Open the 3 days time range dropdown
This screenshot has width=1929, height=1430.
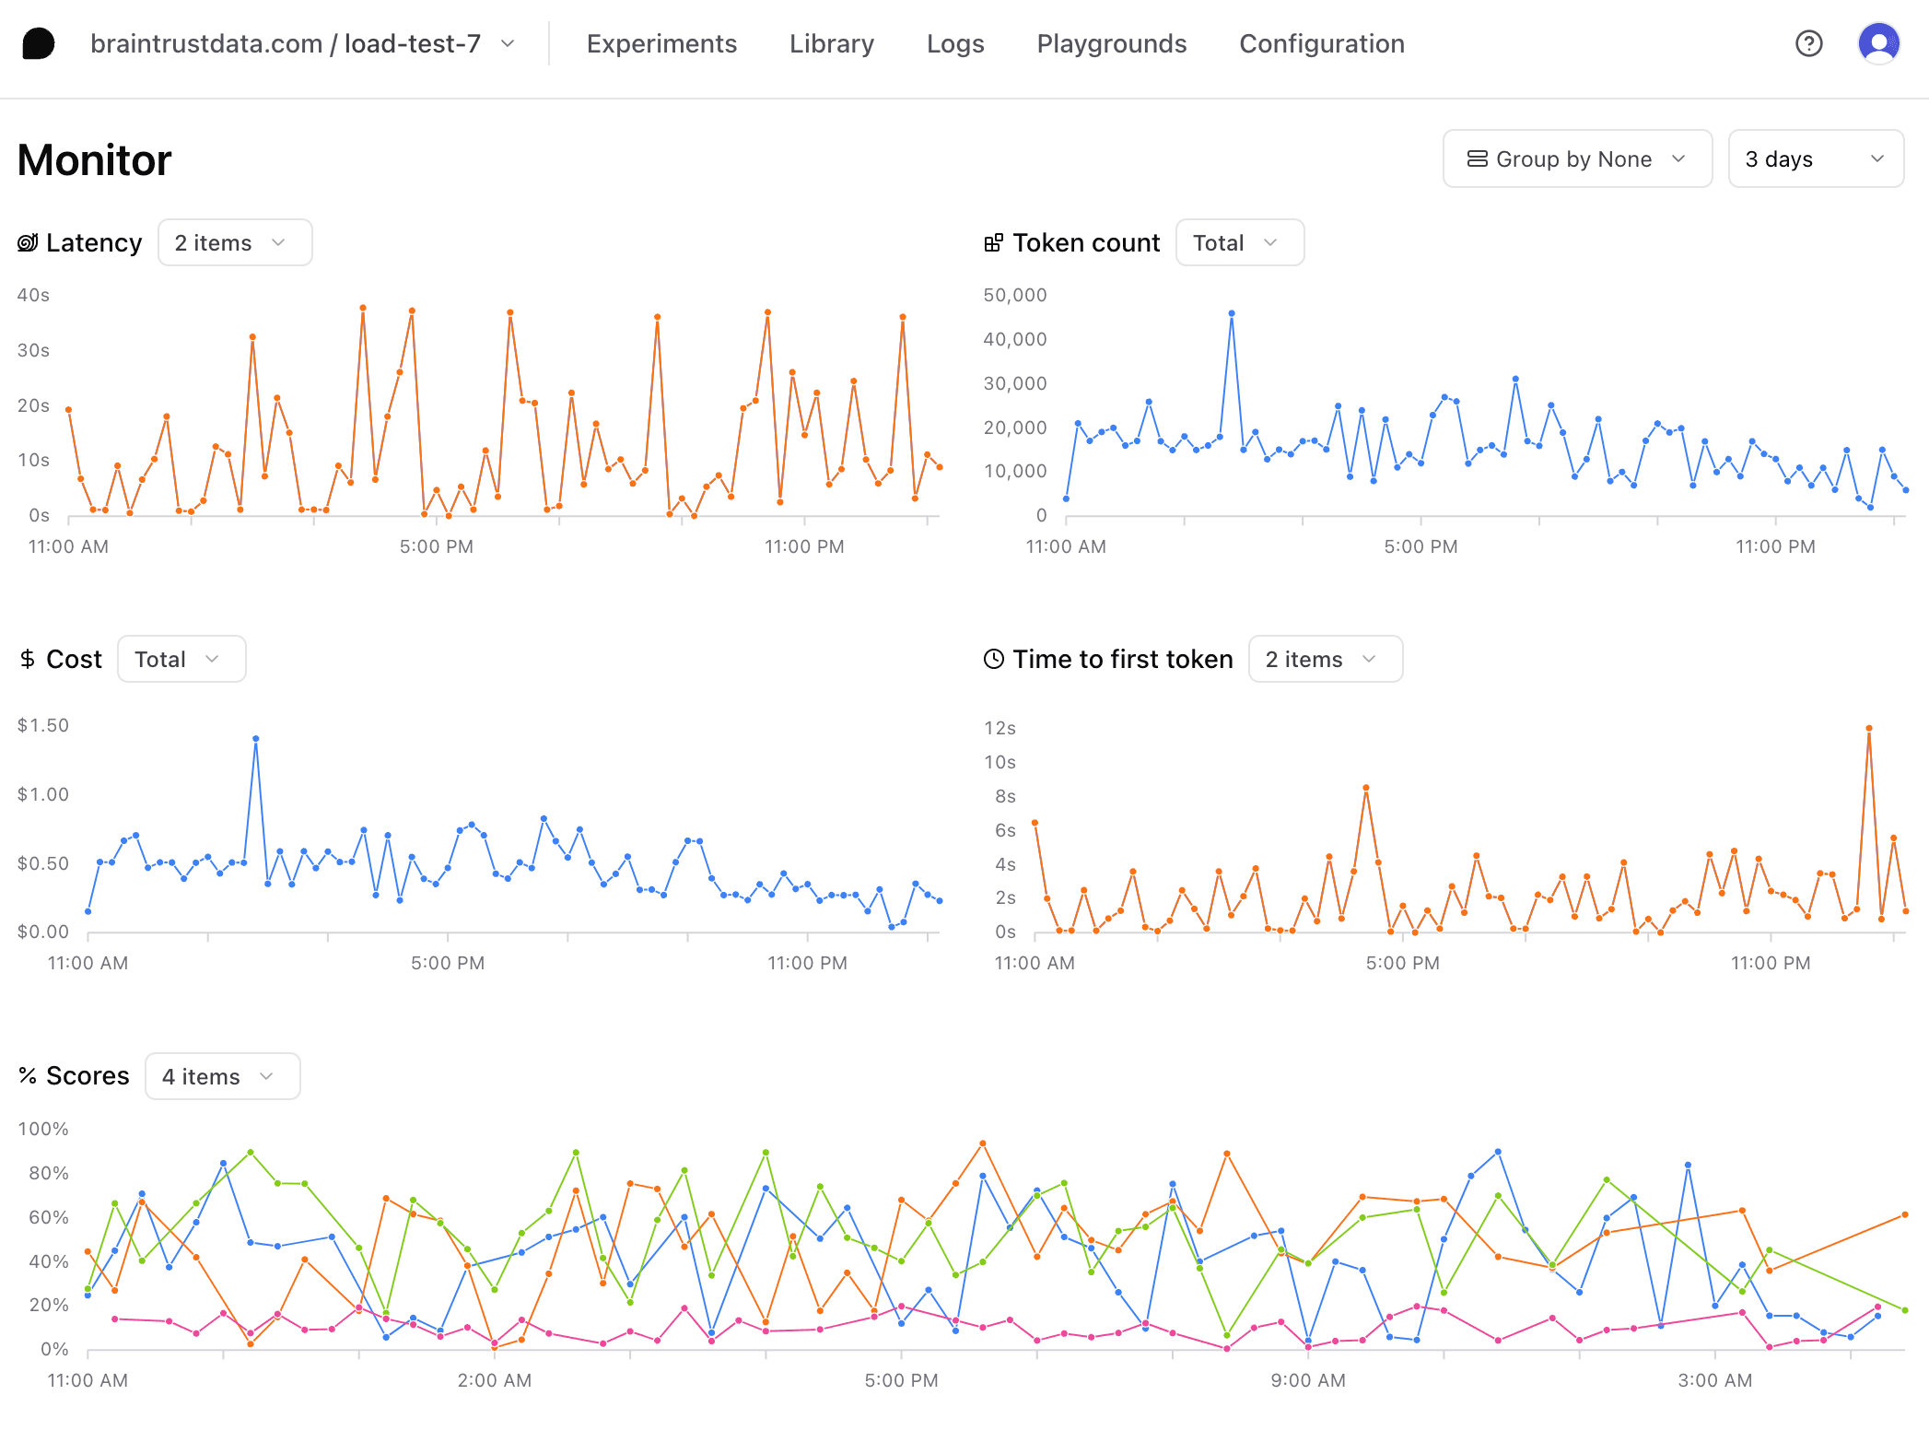pos(1816,158)
